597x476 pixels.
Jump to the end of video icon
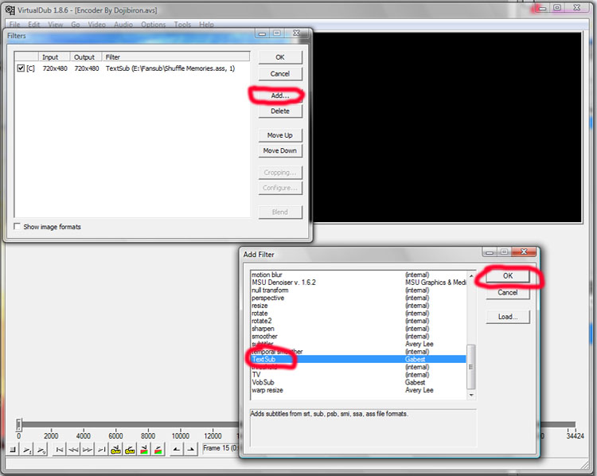[102, 450]
